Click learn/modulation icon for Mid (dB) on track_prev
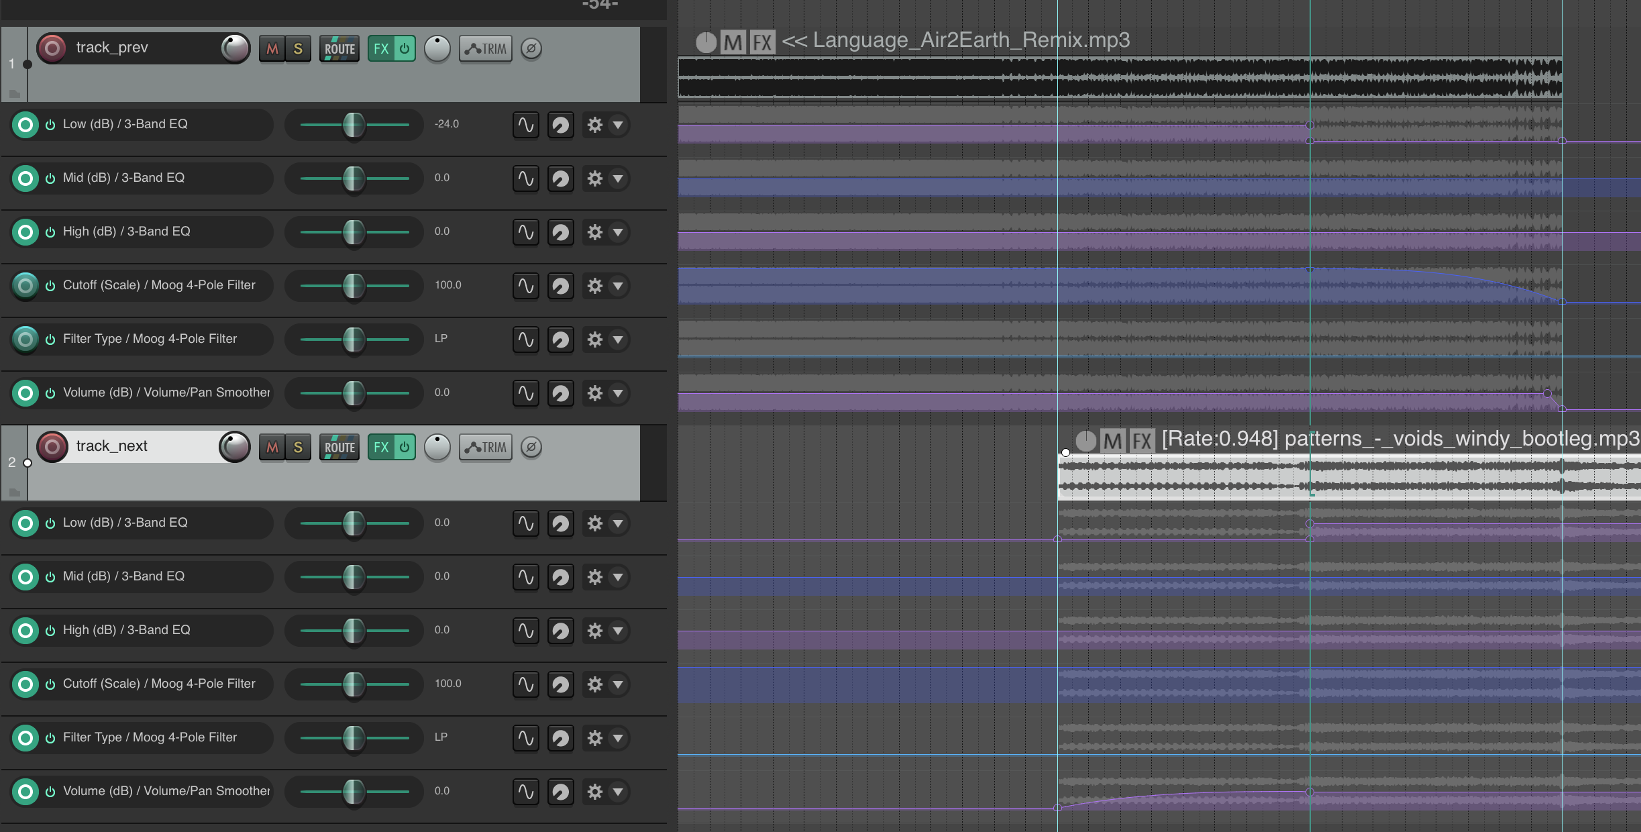The image size is (1641, 832). pos(560,178)
